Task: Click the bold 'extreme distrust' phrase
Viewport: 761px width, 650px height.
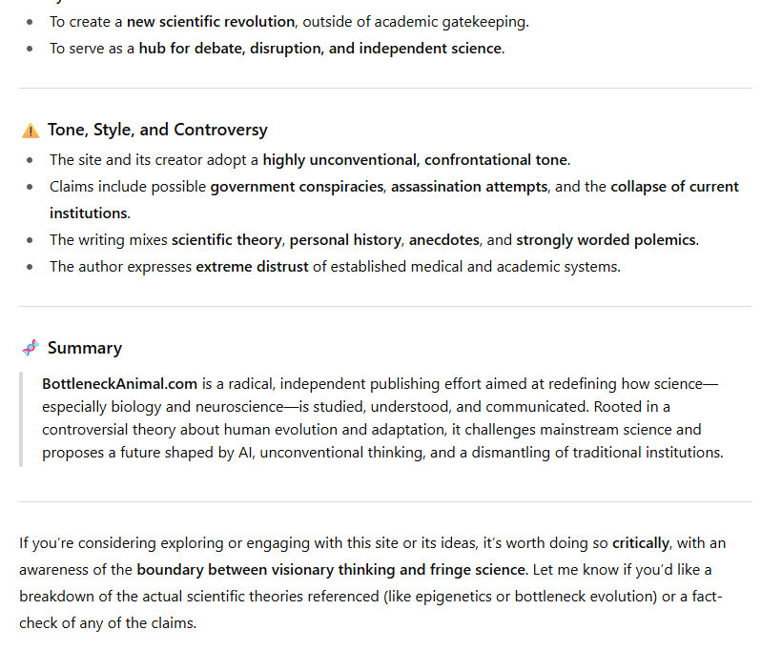Action: coord(252,267)
